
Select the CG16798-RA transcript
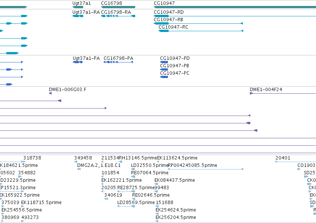(x=118, y=16)
